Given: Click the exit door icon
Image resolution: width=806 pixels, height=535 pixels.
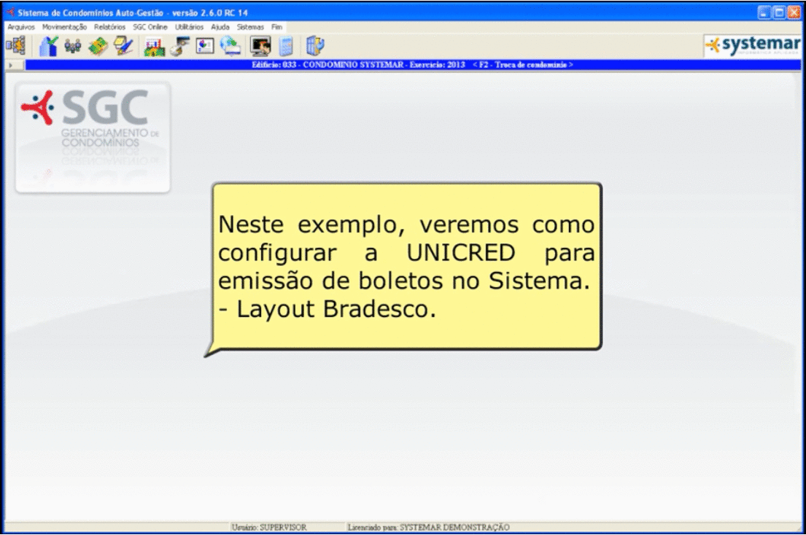Looking at the screenshot, I should (x=315, y=46).
